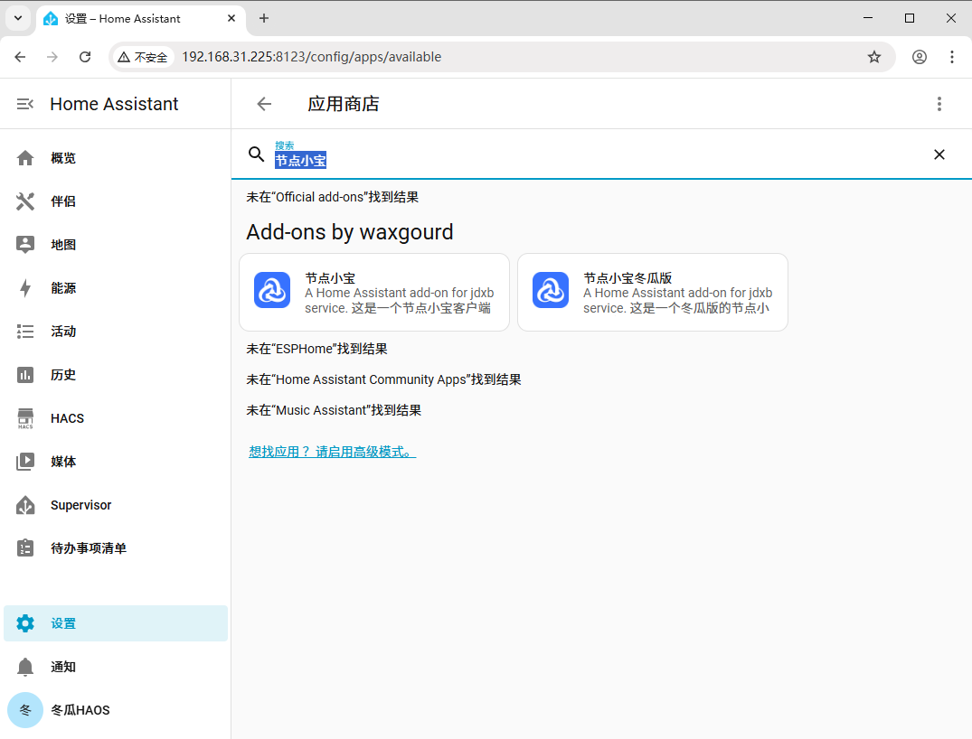This screenshot has width=972, height=739.
Task: Click the 节点小宝 add-on logo icon
Action: 272,290
